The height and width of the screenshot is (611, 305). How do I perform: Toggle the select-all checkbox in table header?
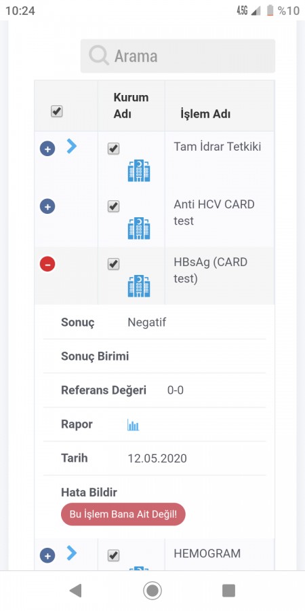57,111
